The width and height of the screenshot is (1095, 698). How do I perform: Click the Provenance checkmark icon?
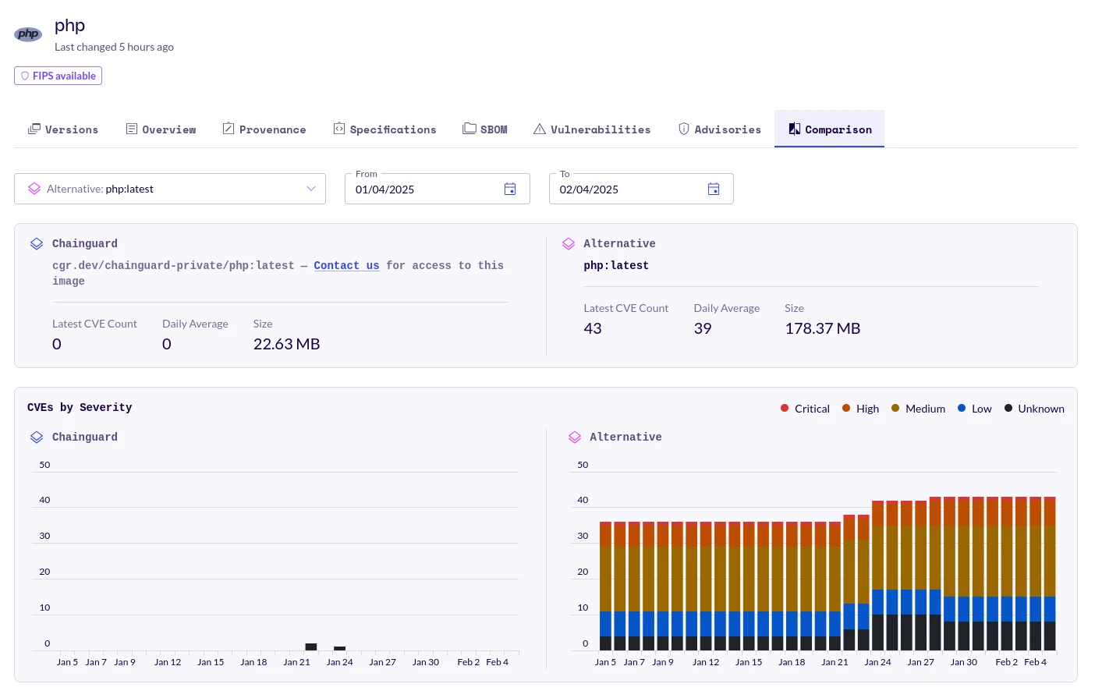pyautogui.click(x=229, y=129)
